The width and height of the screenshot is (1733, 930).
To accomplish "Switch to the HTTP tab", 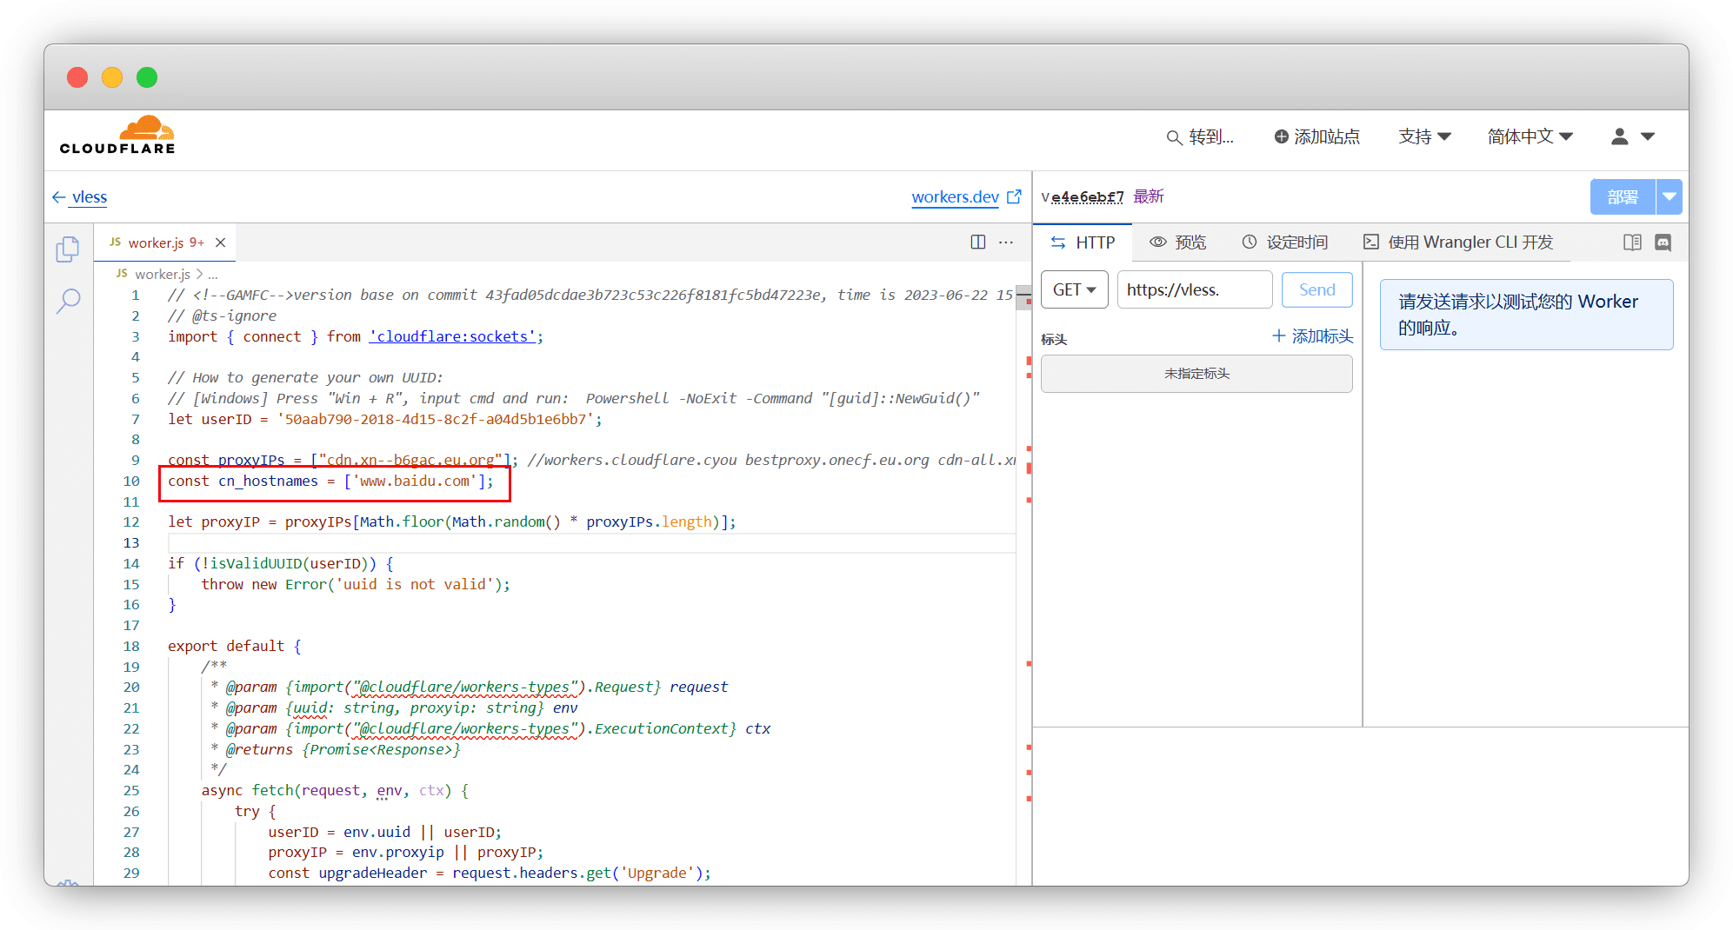I will pos(1083,242).
